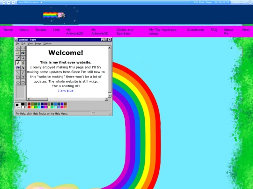Image resolution: width=253 pixels, height=189 pixels.
Task: Open the File menu in Paint
Action: [x=17, y=43]
